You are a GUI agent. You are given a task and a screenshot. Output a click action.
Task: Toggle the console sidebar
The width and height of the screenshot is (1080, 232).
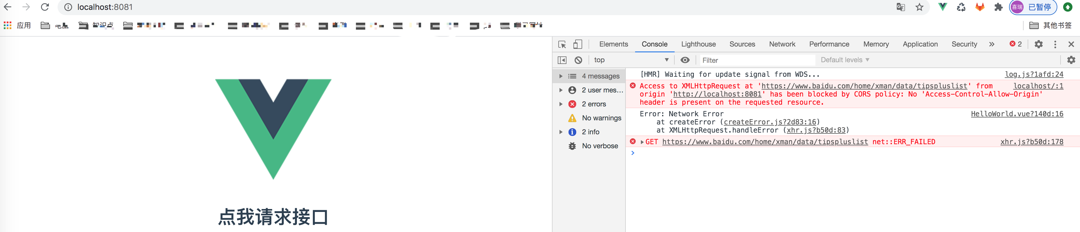(x=562, y=60)
